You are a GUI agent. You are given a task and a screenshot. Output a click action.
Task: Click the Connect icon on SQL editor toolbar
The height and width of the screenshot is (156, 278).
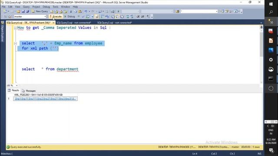(x=5, y=16)
